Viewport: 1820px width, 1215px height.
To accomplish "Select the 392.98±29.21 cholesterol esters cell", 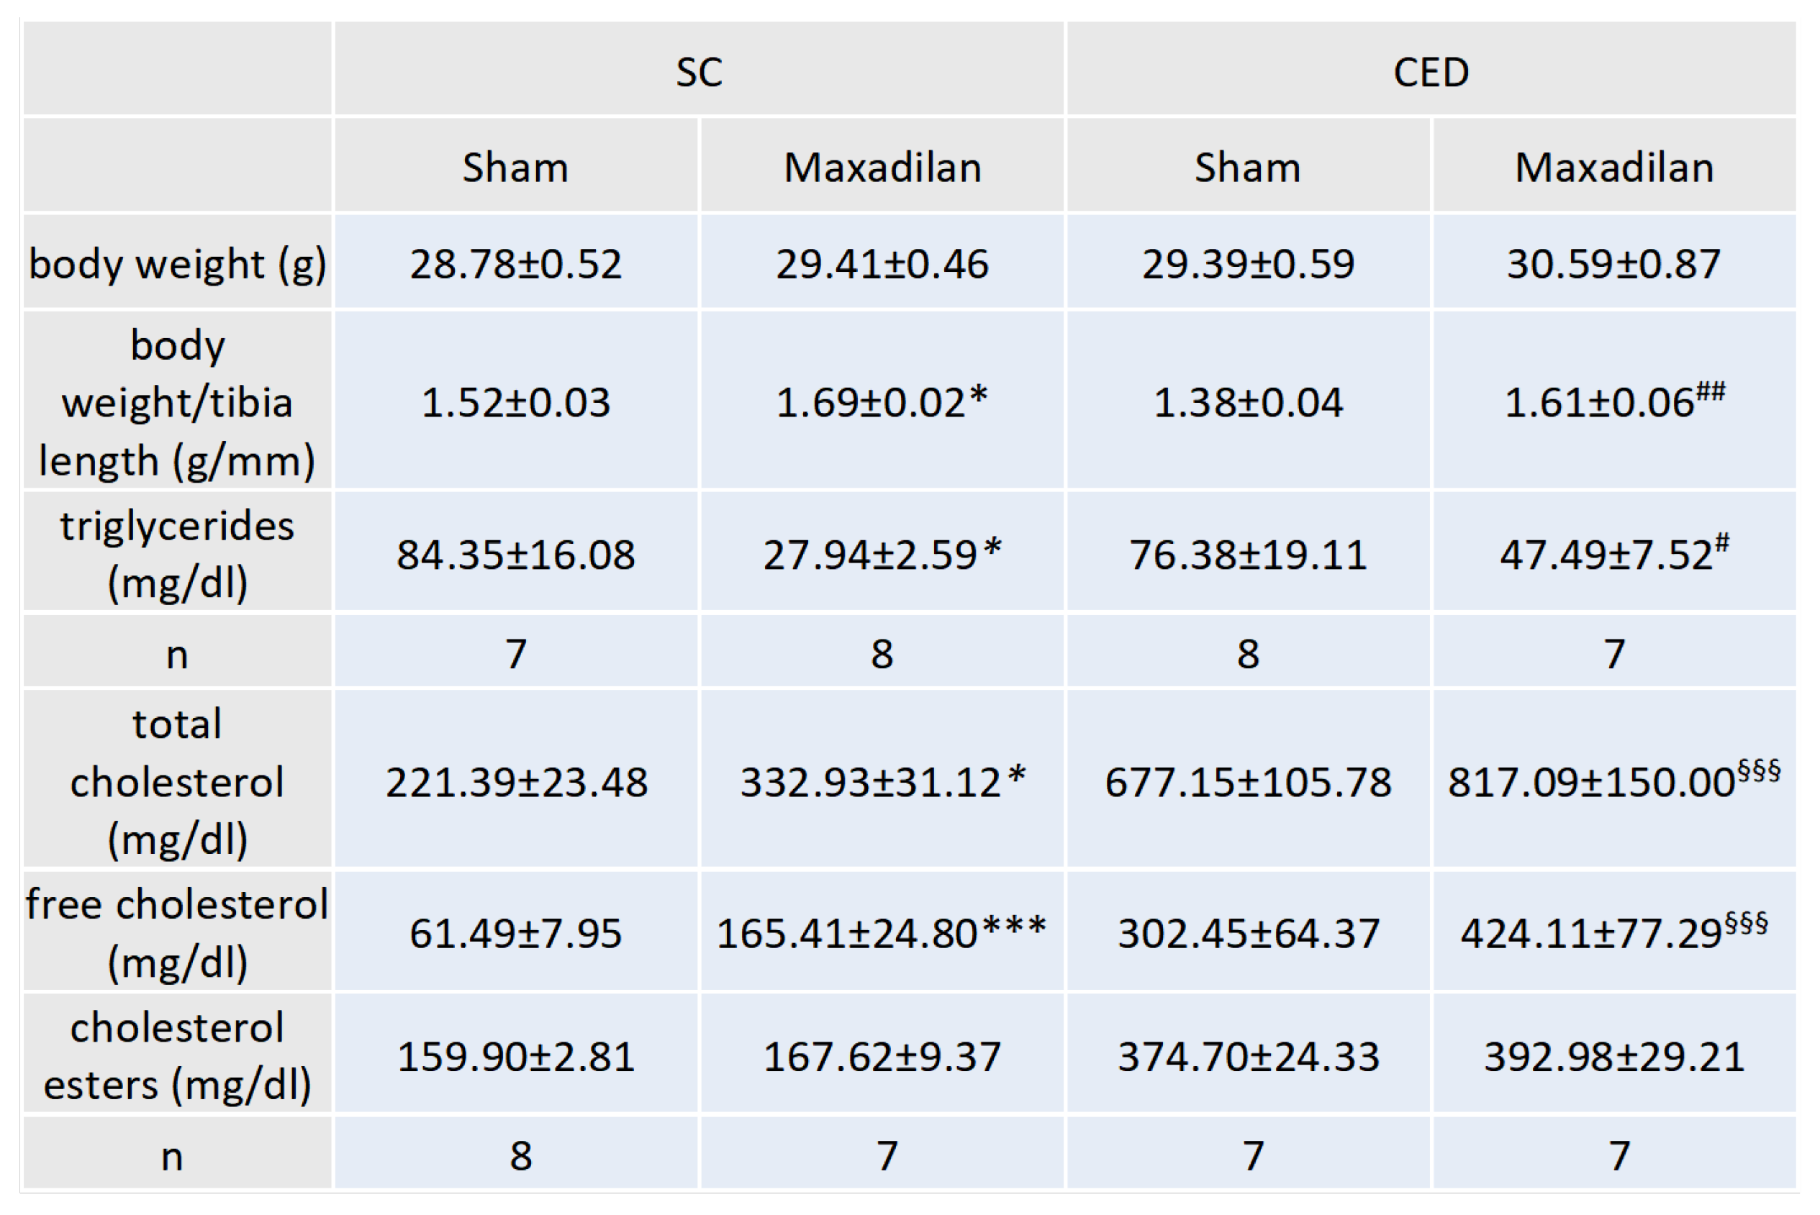I will tap(1613, 1055).
